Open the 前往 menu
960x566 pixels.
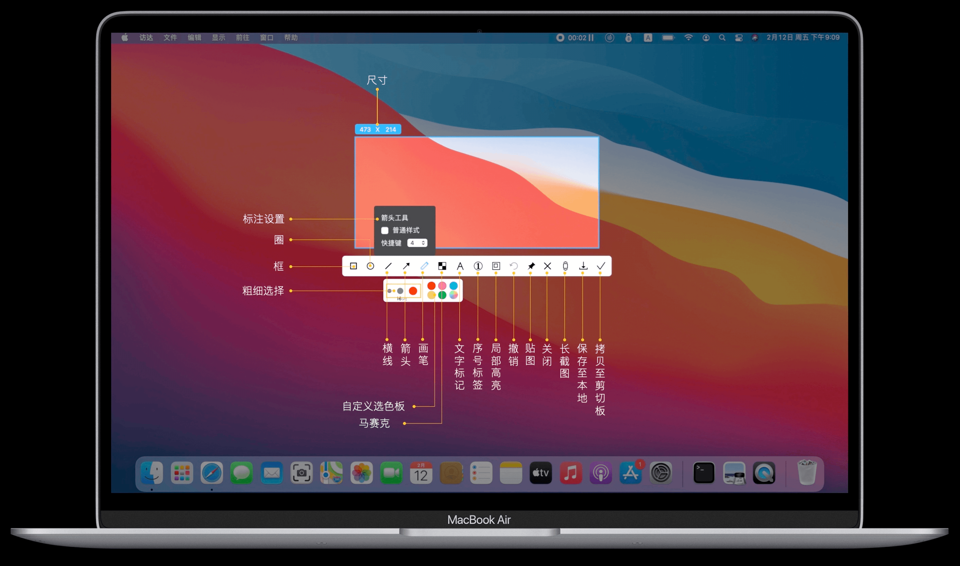[242, 38]
